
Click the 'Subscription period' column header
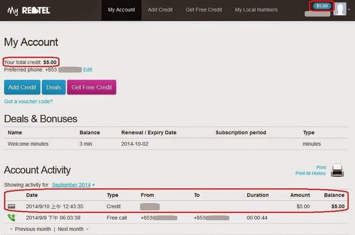(241, 132)
